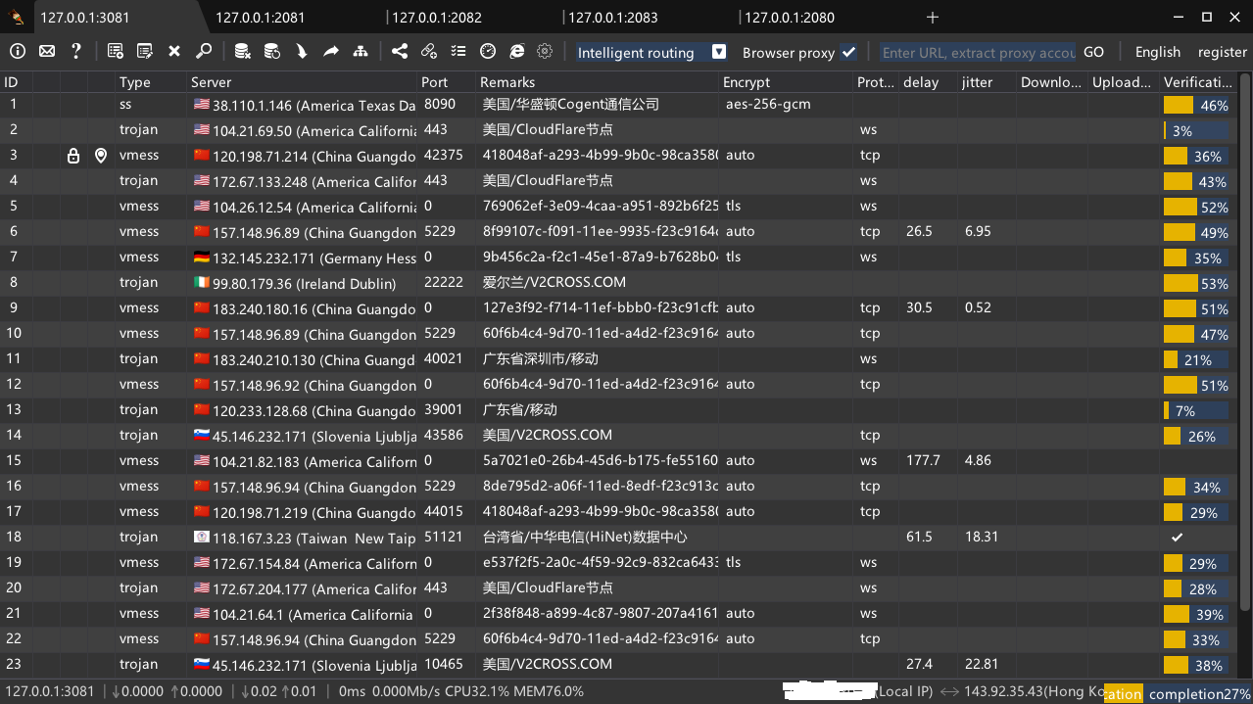Image resolution: width=1253 pixels, height=704 pixels.
Task: Click the add node list icon
Action: (116, 52)
